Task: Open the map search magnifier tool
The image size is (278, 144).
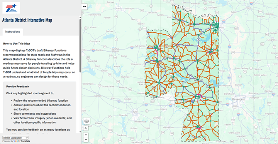Action: click(x=86, y=129)
